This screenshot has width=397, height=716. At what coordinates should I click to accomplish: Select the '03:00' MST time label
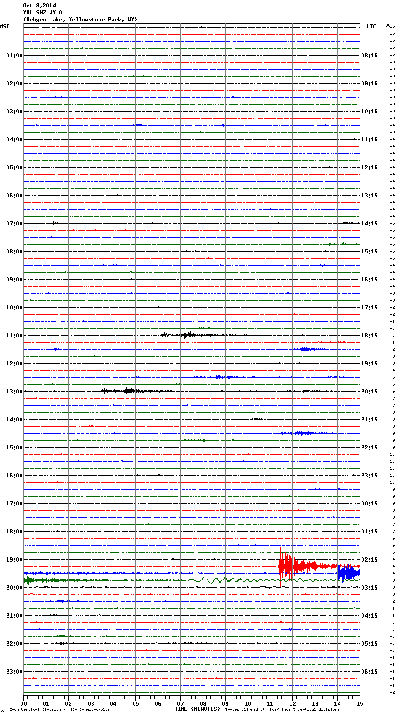14,111
